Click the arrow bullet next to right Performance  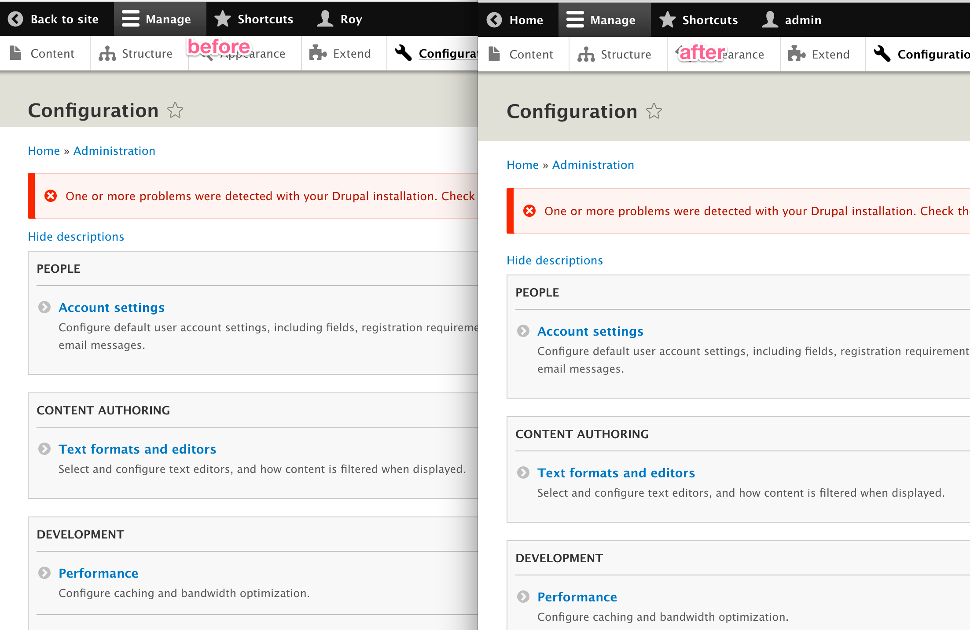pyautogui.click(x=523, y=597)
